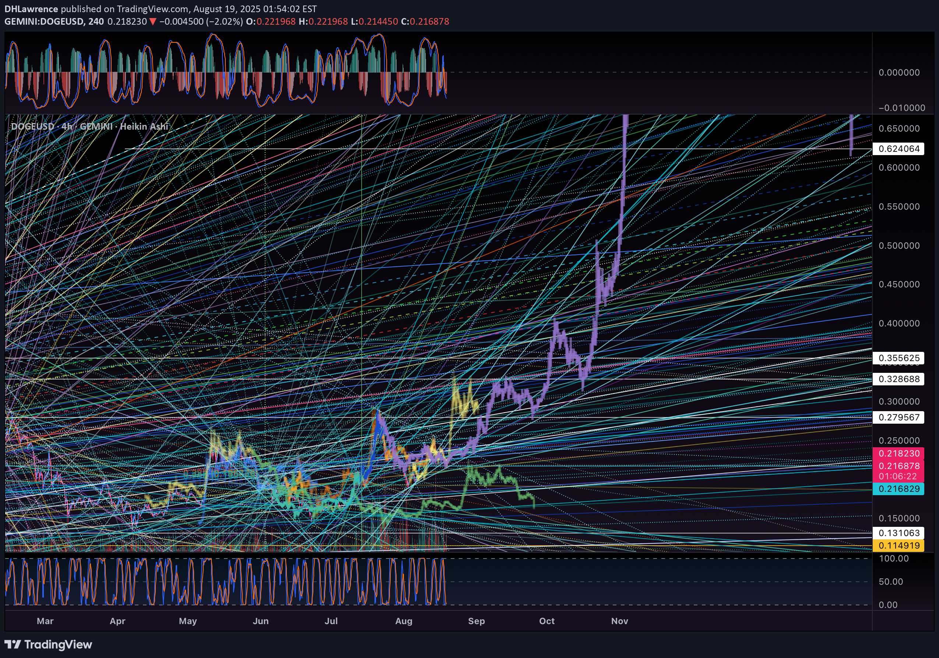This screenshot has height=658, width=939.
Task: Click the Apr label on time axis
Action: click(117, 621)
